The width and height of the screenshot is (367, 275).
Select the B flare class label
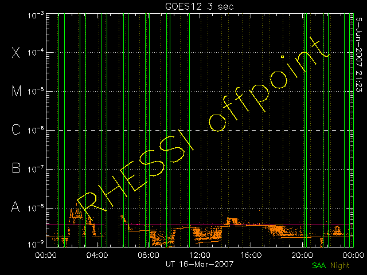click(x=16, y=168)
